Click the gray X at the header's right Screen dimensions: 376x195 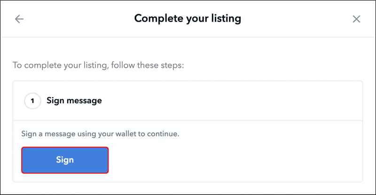tap(356, 19)
